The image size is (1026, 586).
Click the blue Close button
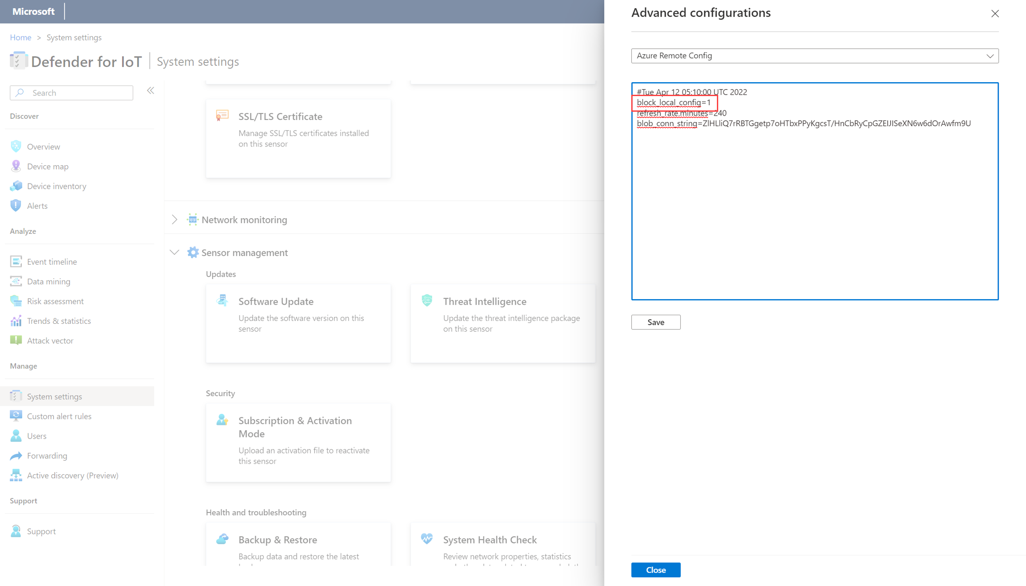point(655,570)
